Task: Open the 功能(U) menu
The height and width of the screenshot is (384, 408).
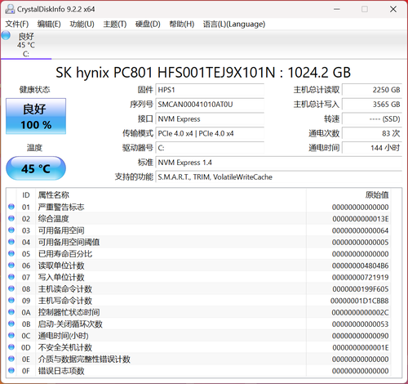Action: (82, 25)
